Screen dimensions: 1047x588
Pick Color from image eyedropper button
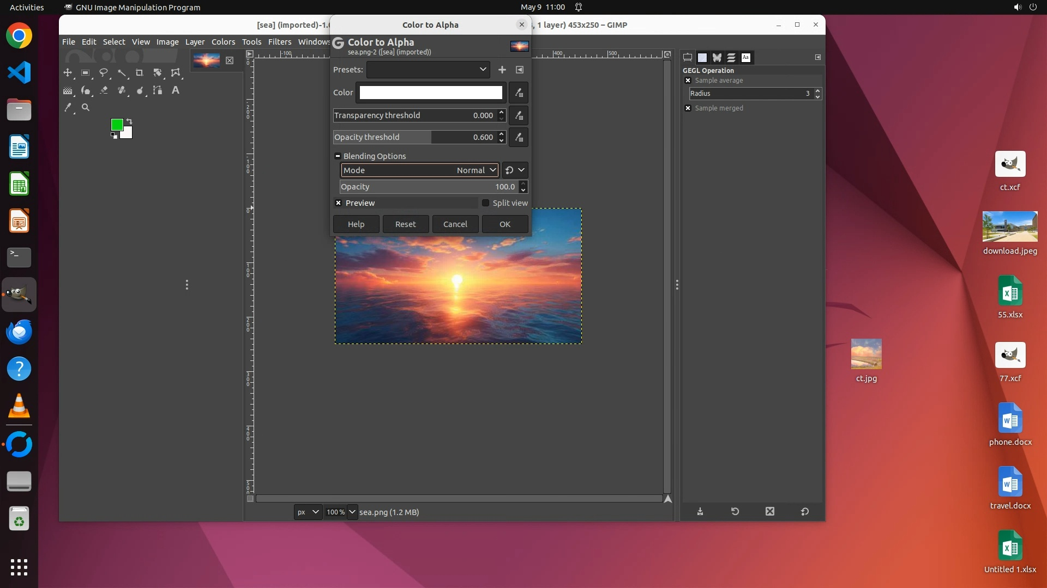pyautogui.click(x=519, y=93)
